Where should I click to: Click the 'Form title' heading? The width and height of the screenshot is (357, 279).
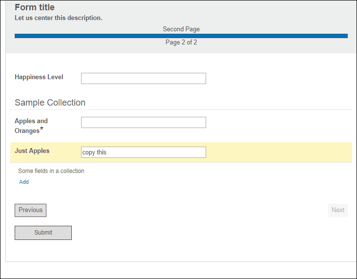tap(35, 7)
